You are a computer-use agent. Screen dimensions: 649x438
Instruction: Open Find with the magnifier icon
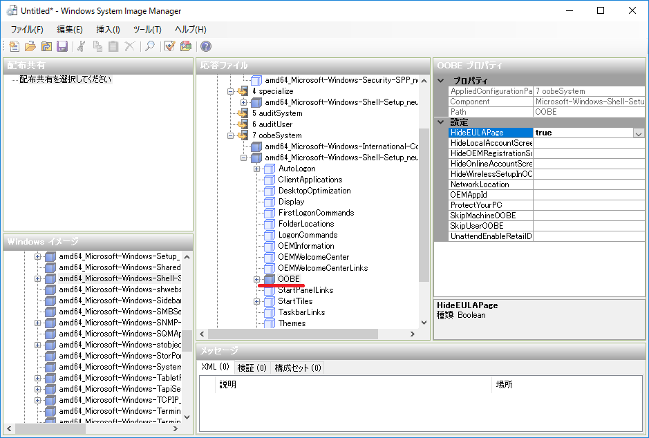(150, 46)
